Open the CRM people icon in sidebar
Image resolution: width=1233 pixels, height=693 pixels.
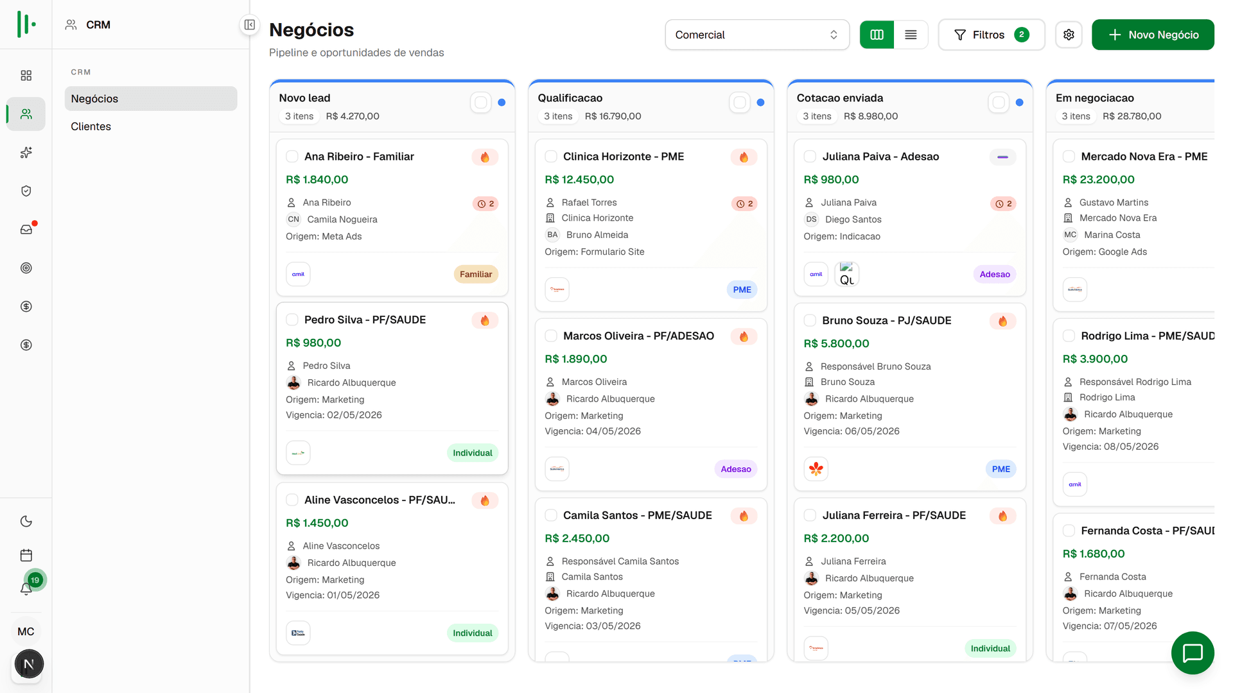[26, 114]
